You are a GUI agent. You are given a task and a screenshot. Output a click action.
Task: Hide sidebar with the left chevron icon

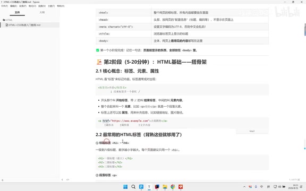coord(62,180)
